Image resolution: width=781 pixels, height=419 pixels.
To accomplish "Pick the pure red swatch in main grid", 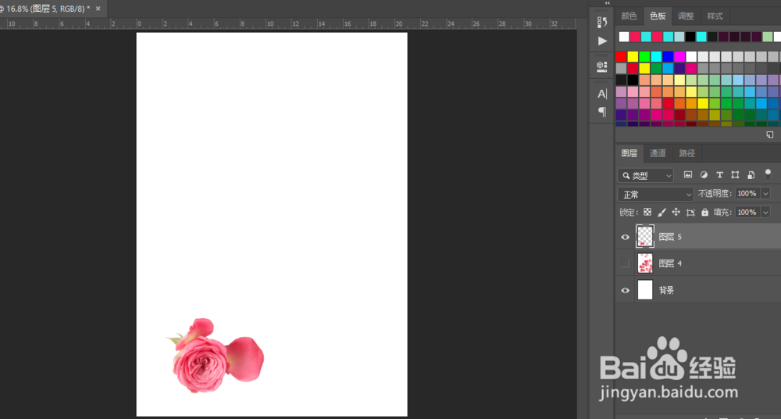I will coord(621,56).
